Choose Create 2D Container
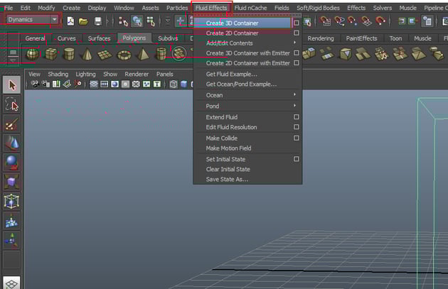 click(232, 33)
